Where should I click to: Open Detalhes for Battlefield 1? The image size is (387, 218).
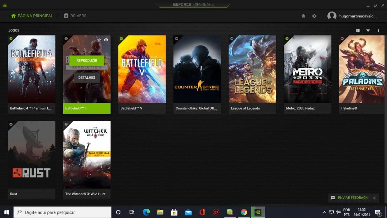click(x=87, y=77)
